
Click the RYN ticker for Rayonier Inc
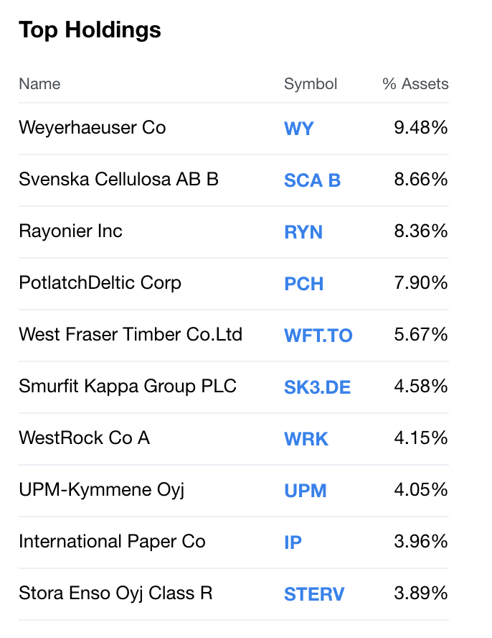click(302, 232)
